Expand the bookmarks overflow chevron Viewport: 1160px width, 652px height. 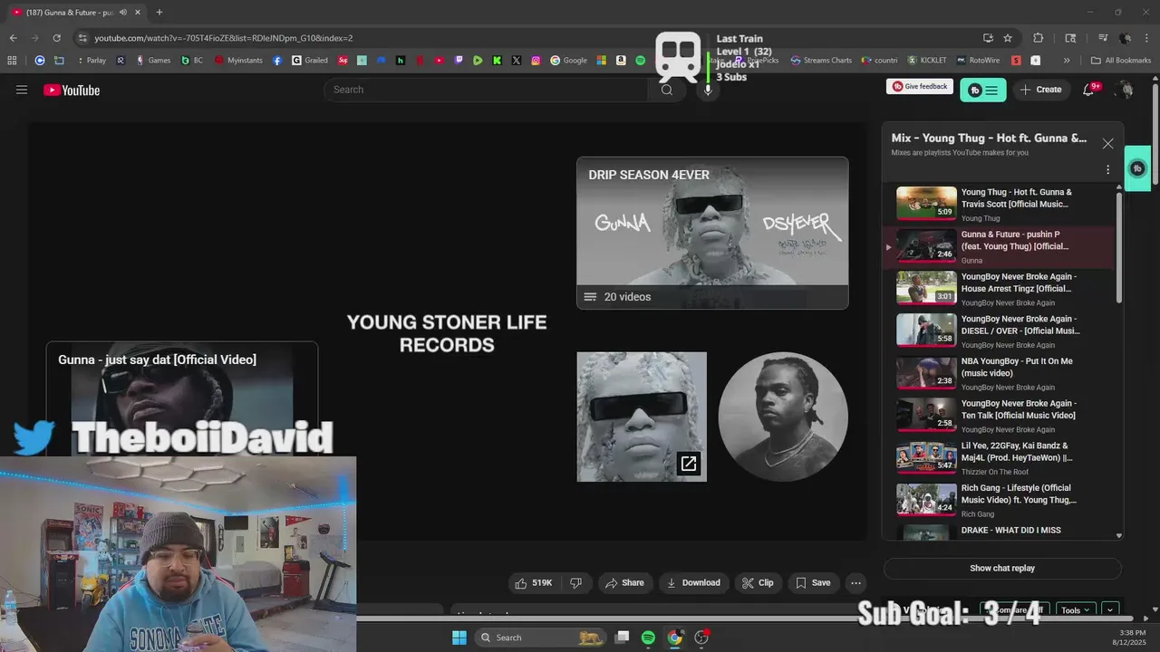[x=1067, y=61]
